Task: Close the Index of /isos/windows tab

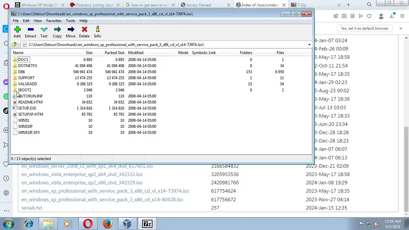Action: [x=284, y=5]
